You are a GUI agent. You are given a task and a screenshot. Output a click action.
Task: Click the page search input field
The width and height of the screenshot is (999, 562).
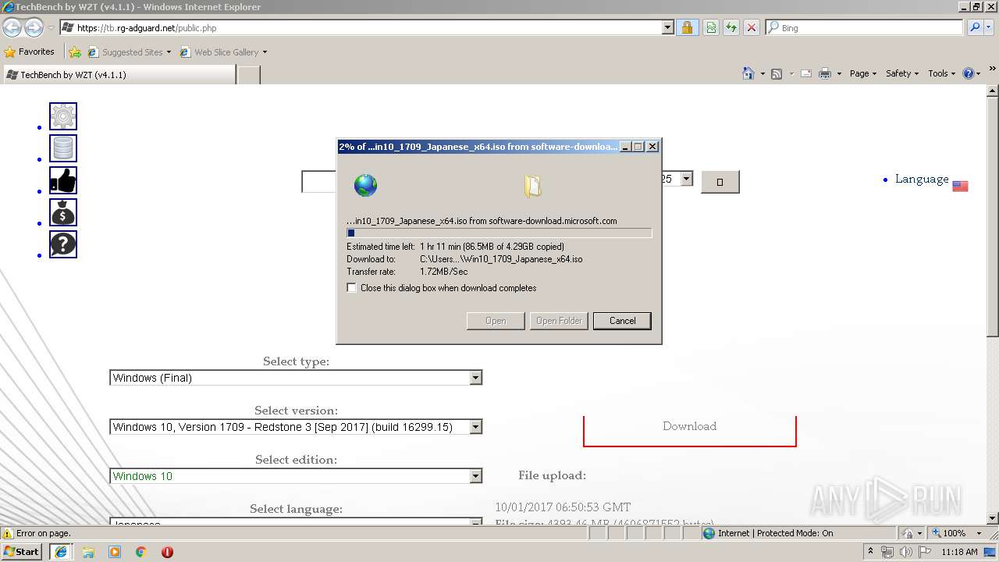click(x=318, y=182)
